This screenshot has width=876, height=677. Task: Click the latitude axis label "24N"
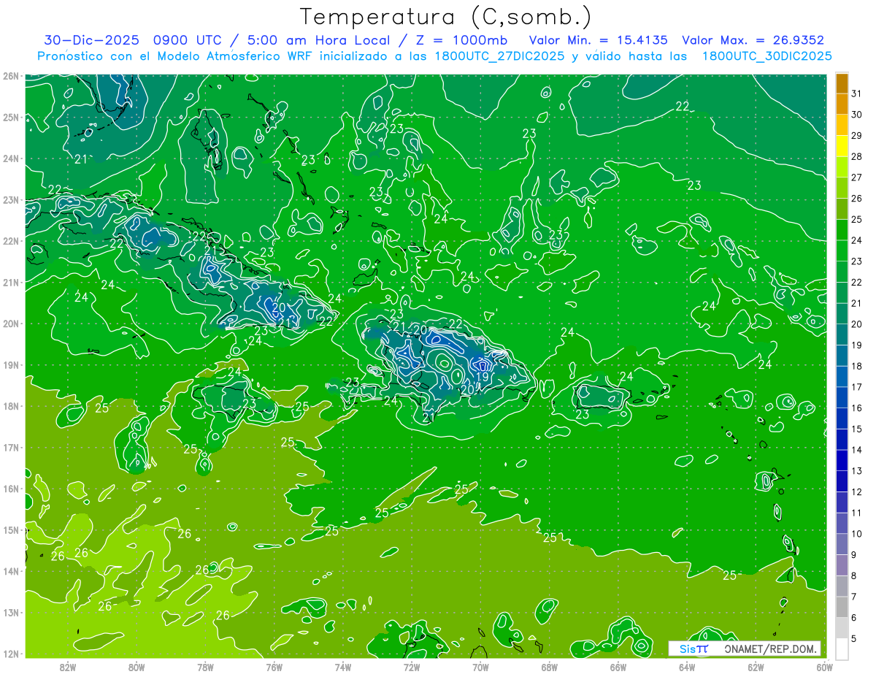coord(11,158)
